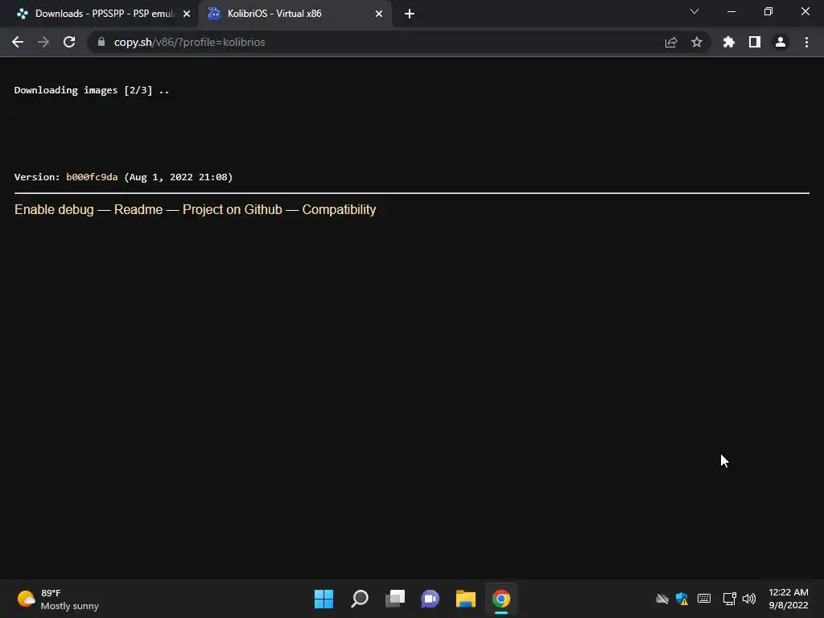Click the network tray icon
824x618 pixels.
(x=729, y=599)
